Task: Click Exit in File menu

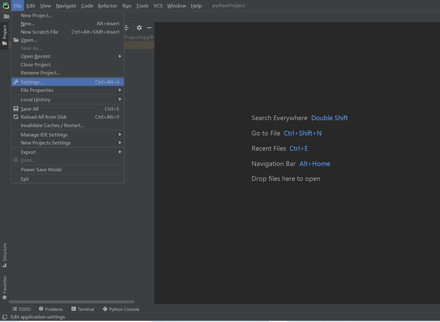Action: (67, 179)
